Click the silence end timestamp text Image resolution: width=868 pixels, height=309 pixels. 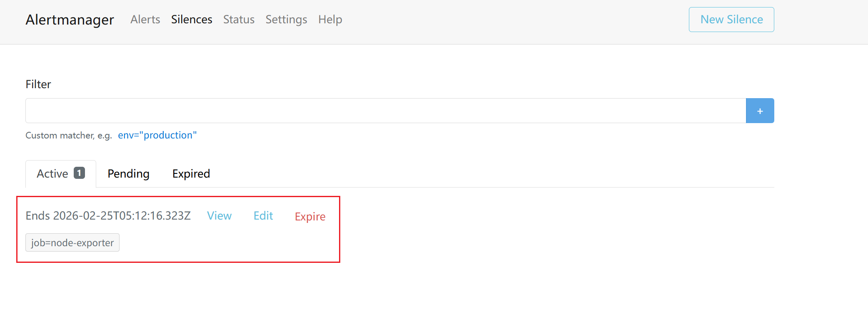pyautogui.click(x=108, y=216)
